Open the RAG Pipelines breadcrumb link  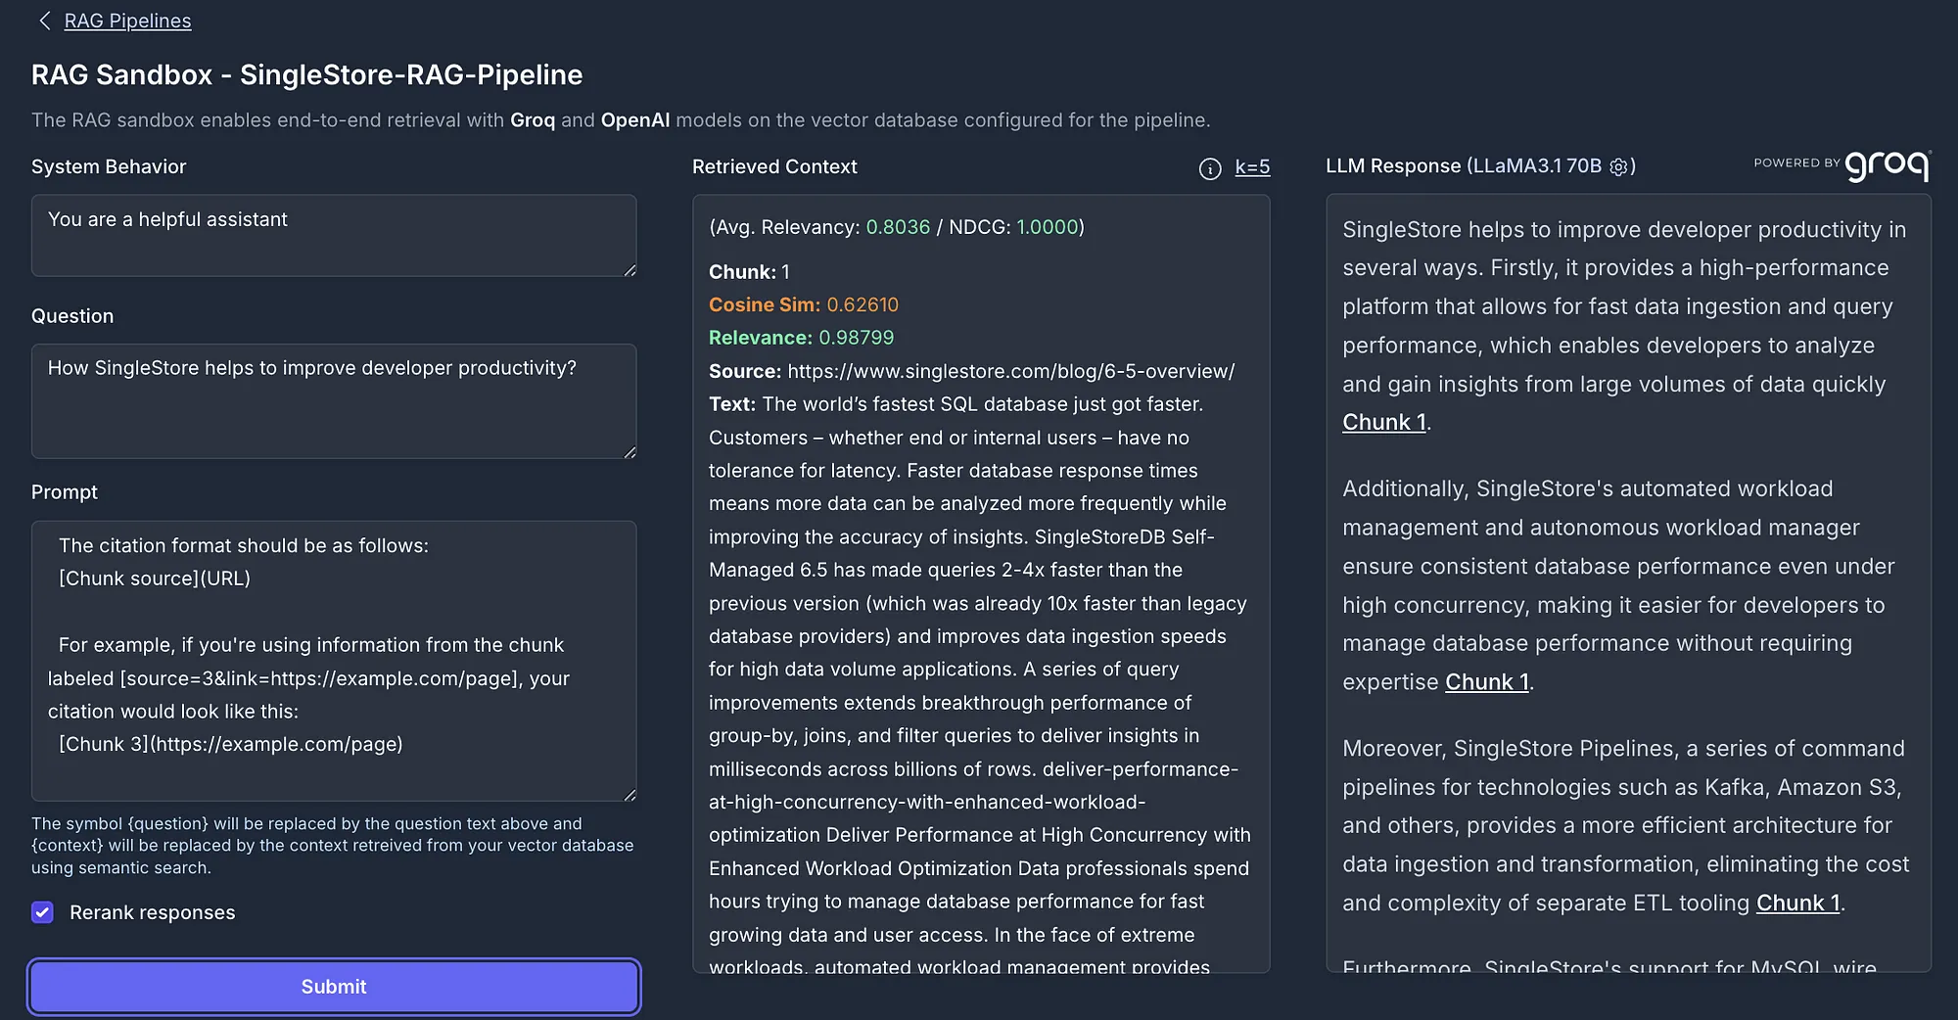pos(127,21)
